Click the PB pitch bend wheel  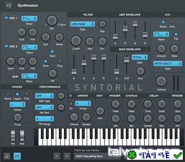[13, 135]
